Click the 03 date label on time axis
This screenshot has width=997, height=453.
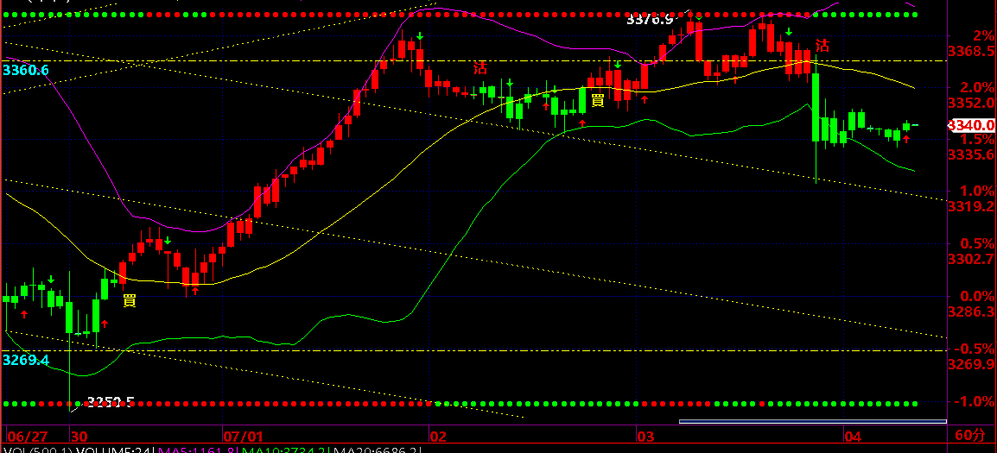coord(646,437)
